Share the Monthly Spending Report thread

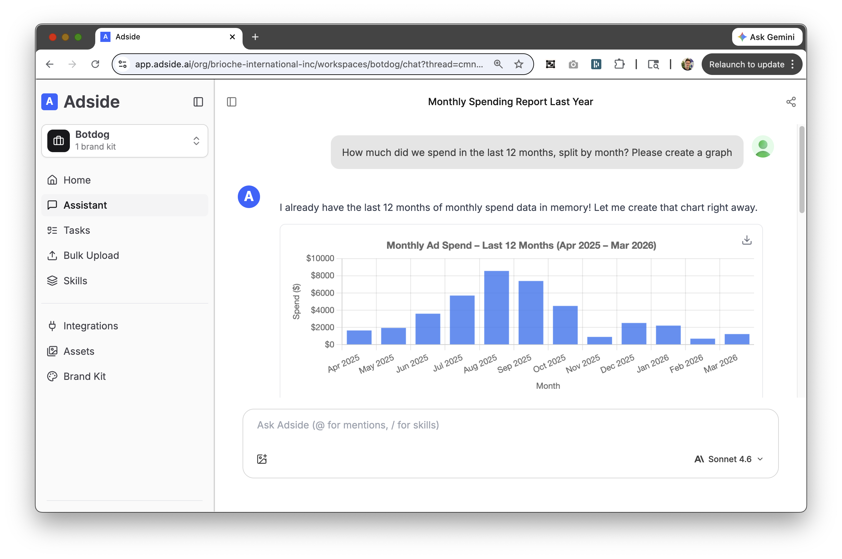[x=791, y=102]
